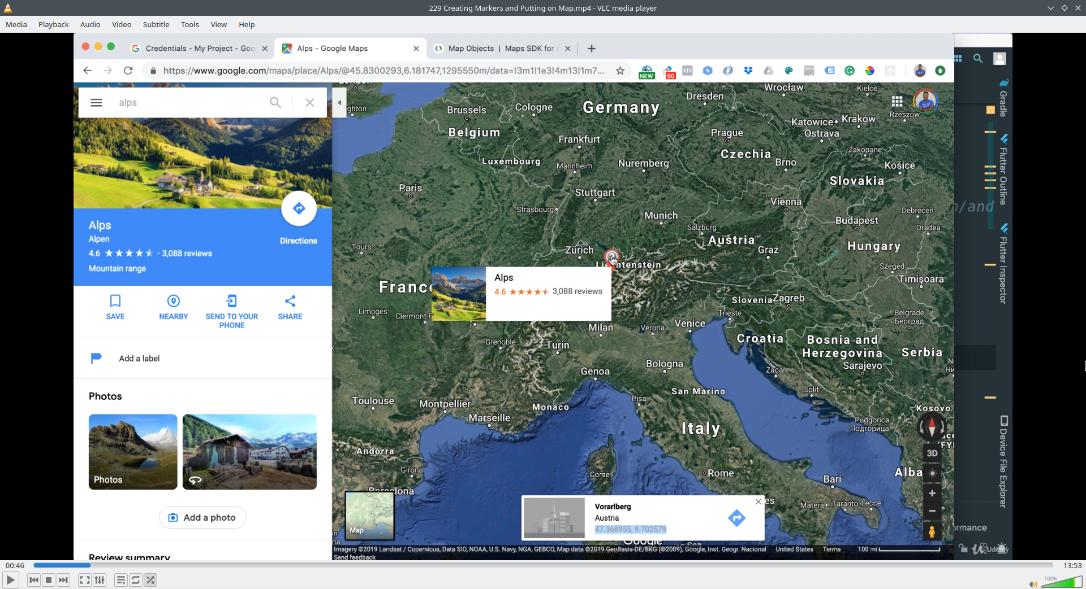This screenshot has width=1086, height=589.
Task: Clear the alps search with X
Action: click(310, 102)
